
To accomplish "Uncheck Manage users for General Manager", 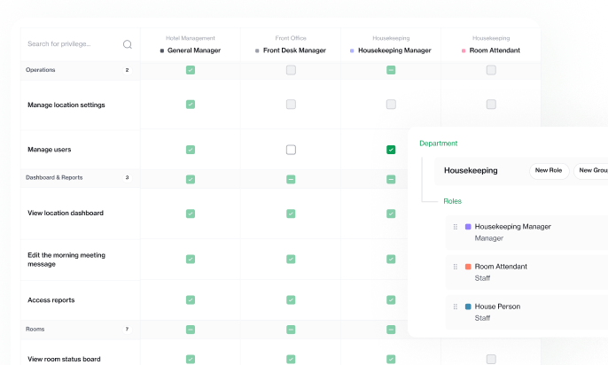I will tap(191, 150).
